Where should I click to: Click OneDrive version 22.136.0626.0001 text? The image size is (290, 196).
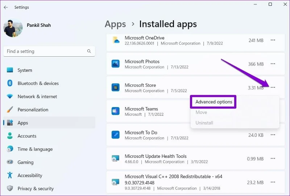click(x=139, y=43)
